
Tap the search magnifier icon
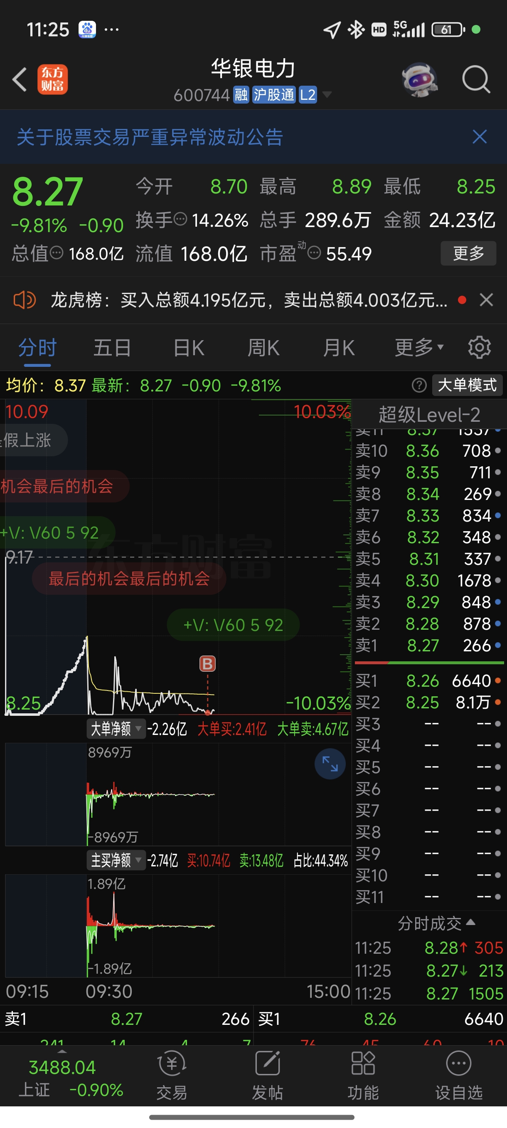point(476,79)
